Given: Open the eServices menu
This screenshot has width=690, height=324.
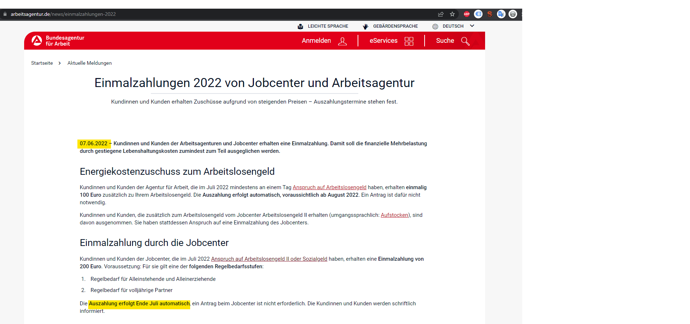Looking at the screenshot, I should coord(384,41).
